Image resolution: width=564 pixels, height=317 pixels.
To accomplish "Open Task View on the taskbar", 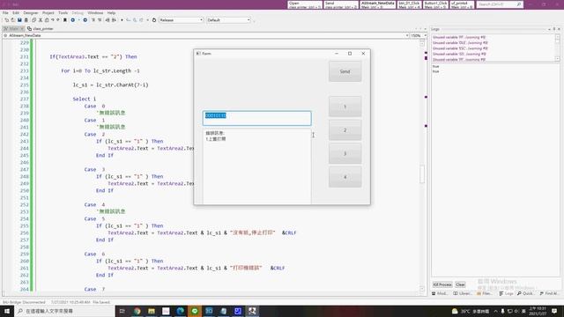I will pyautogui.click(x=122, y=311).
